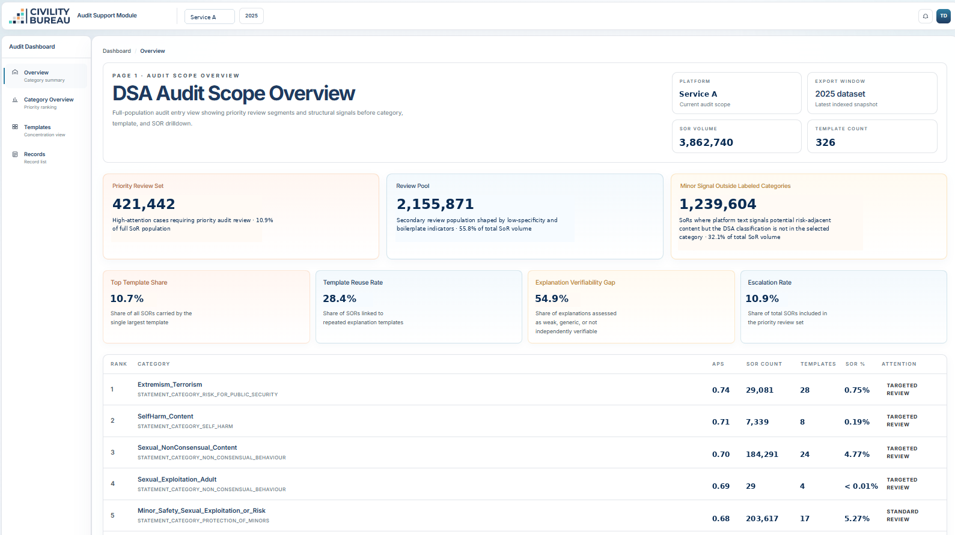This screenshot has height=535, width=955.
Task: Click the Dashboard breadcrumb link
Action: pyautogui.click(x=117, y=51)
